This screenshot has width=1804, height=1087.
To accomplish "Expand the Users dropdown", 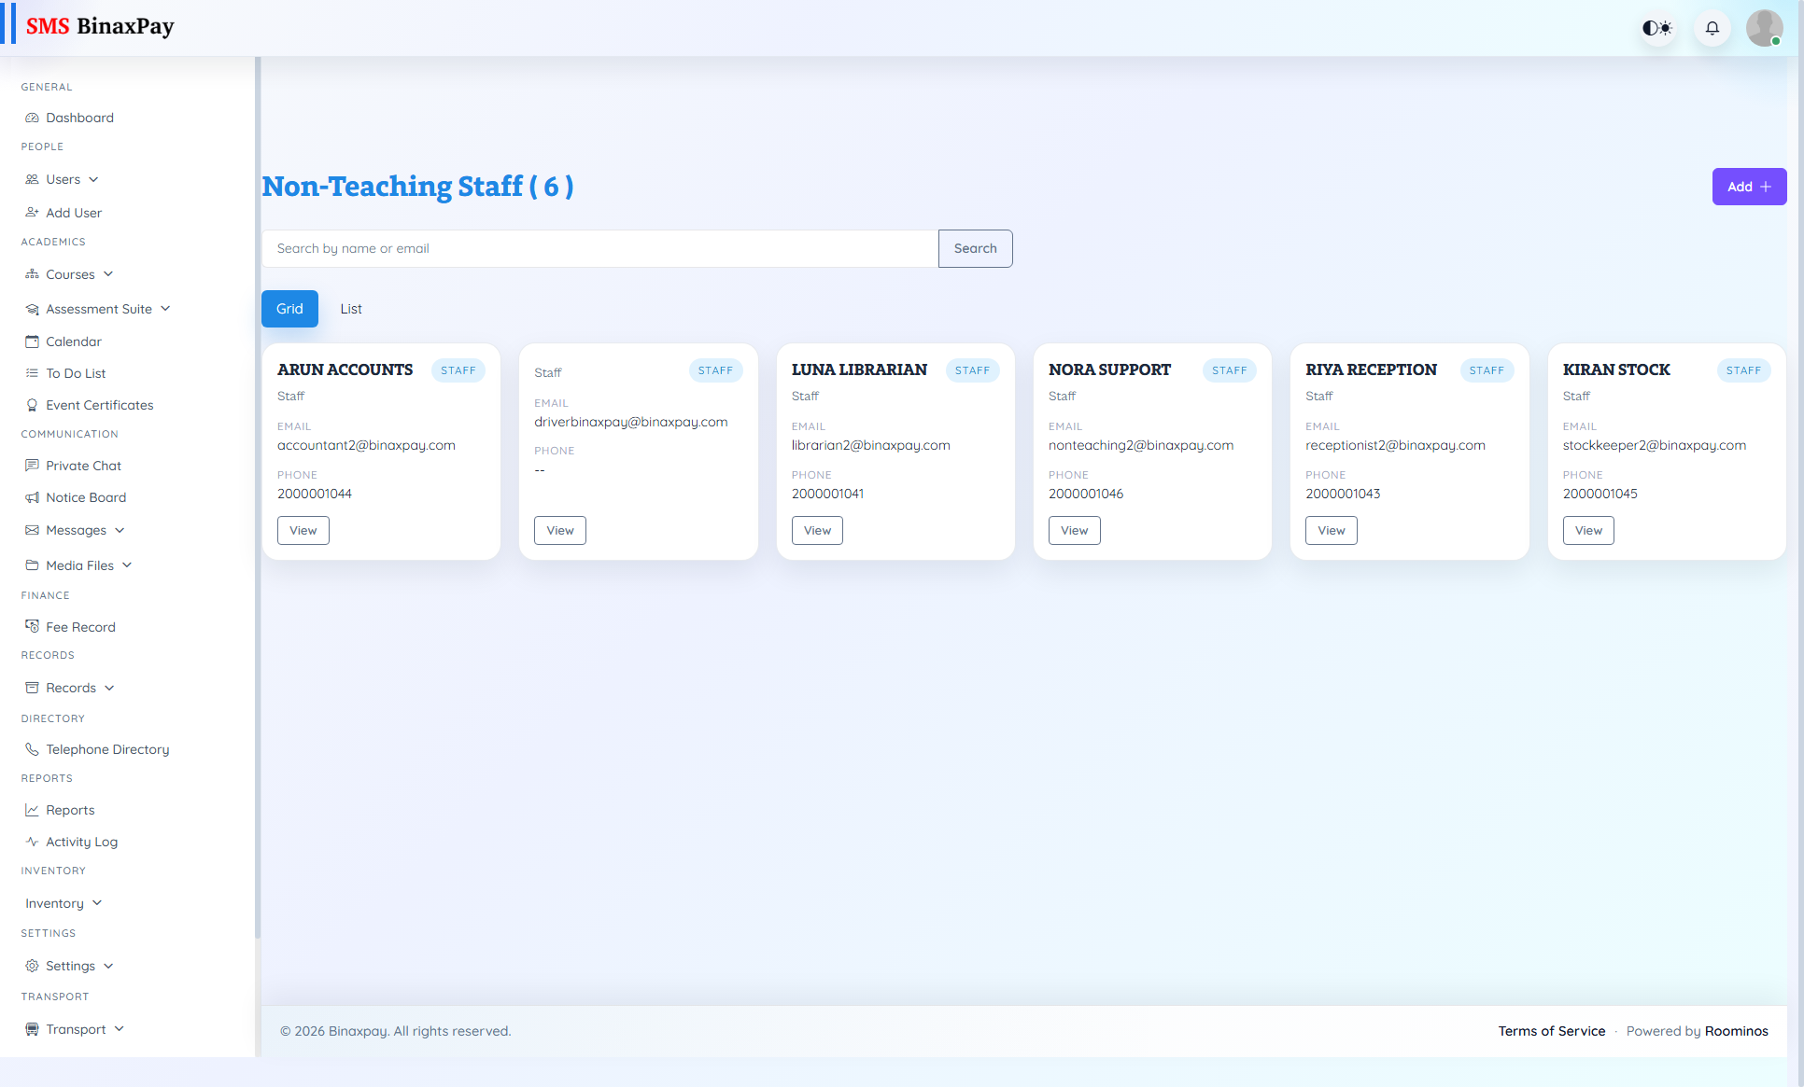I will coord(63,179).
